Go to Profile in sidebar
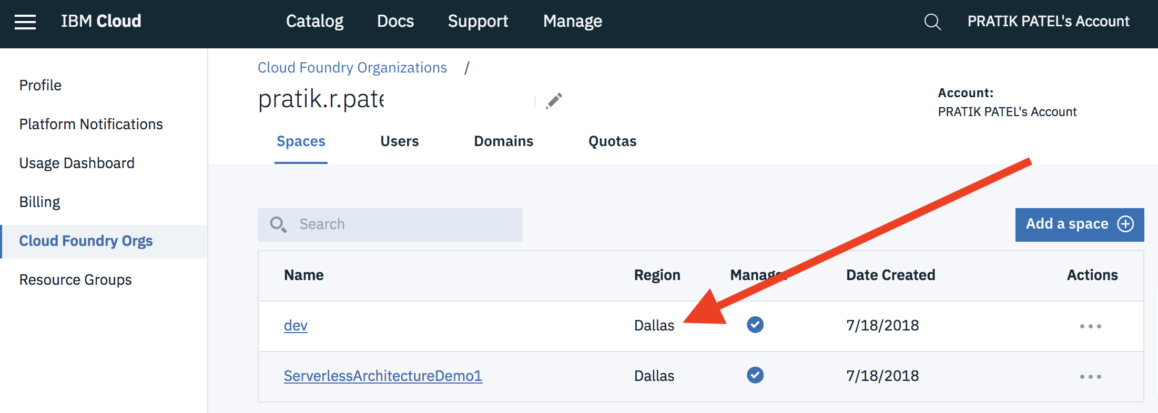Viewport: 1158px width, 413px height. 40,85
